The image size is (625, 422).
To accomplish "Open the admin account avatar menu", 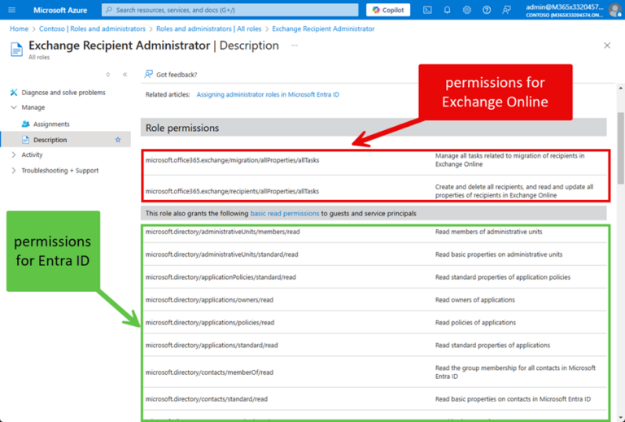I will pos(614,10).
